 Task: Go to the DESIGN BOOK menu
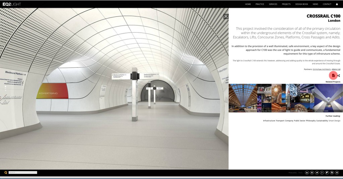(301, 4)
